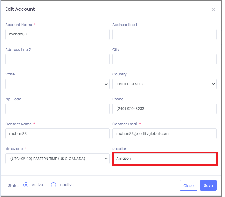Click the Contact Name field
This screenshot has height=197, width=225.
coord(57,134)
